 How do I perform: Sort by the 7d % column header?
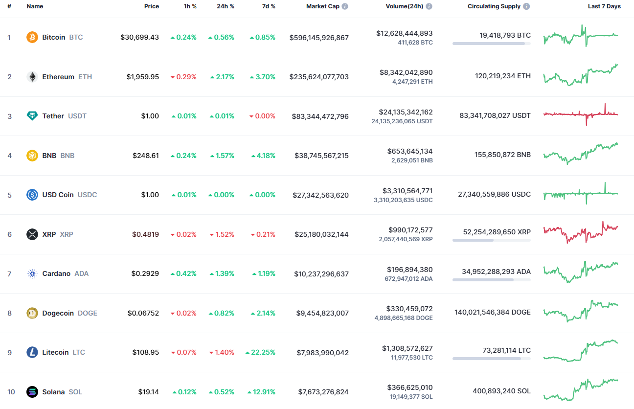268,6
